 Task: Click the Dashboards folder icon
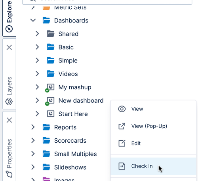point(46,21)
